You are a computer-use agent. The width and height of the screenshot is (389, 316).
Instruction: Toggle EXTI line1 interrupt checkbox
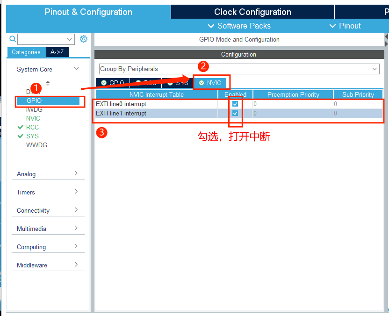[x=235, y=113]
